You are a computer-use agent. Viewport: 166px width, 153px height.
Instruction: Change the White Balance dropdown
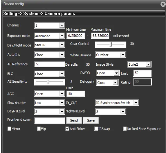[x=111, y=55]
